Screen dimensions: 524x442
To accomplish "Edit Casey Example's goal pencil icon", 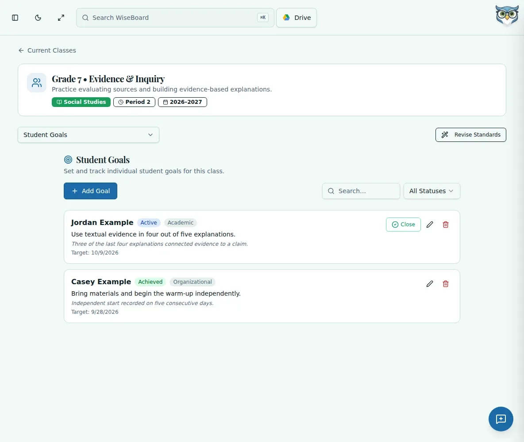I will click(x=430, y=284).
